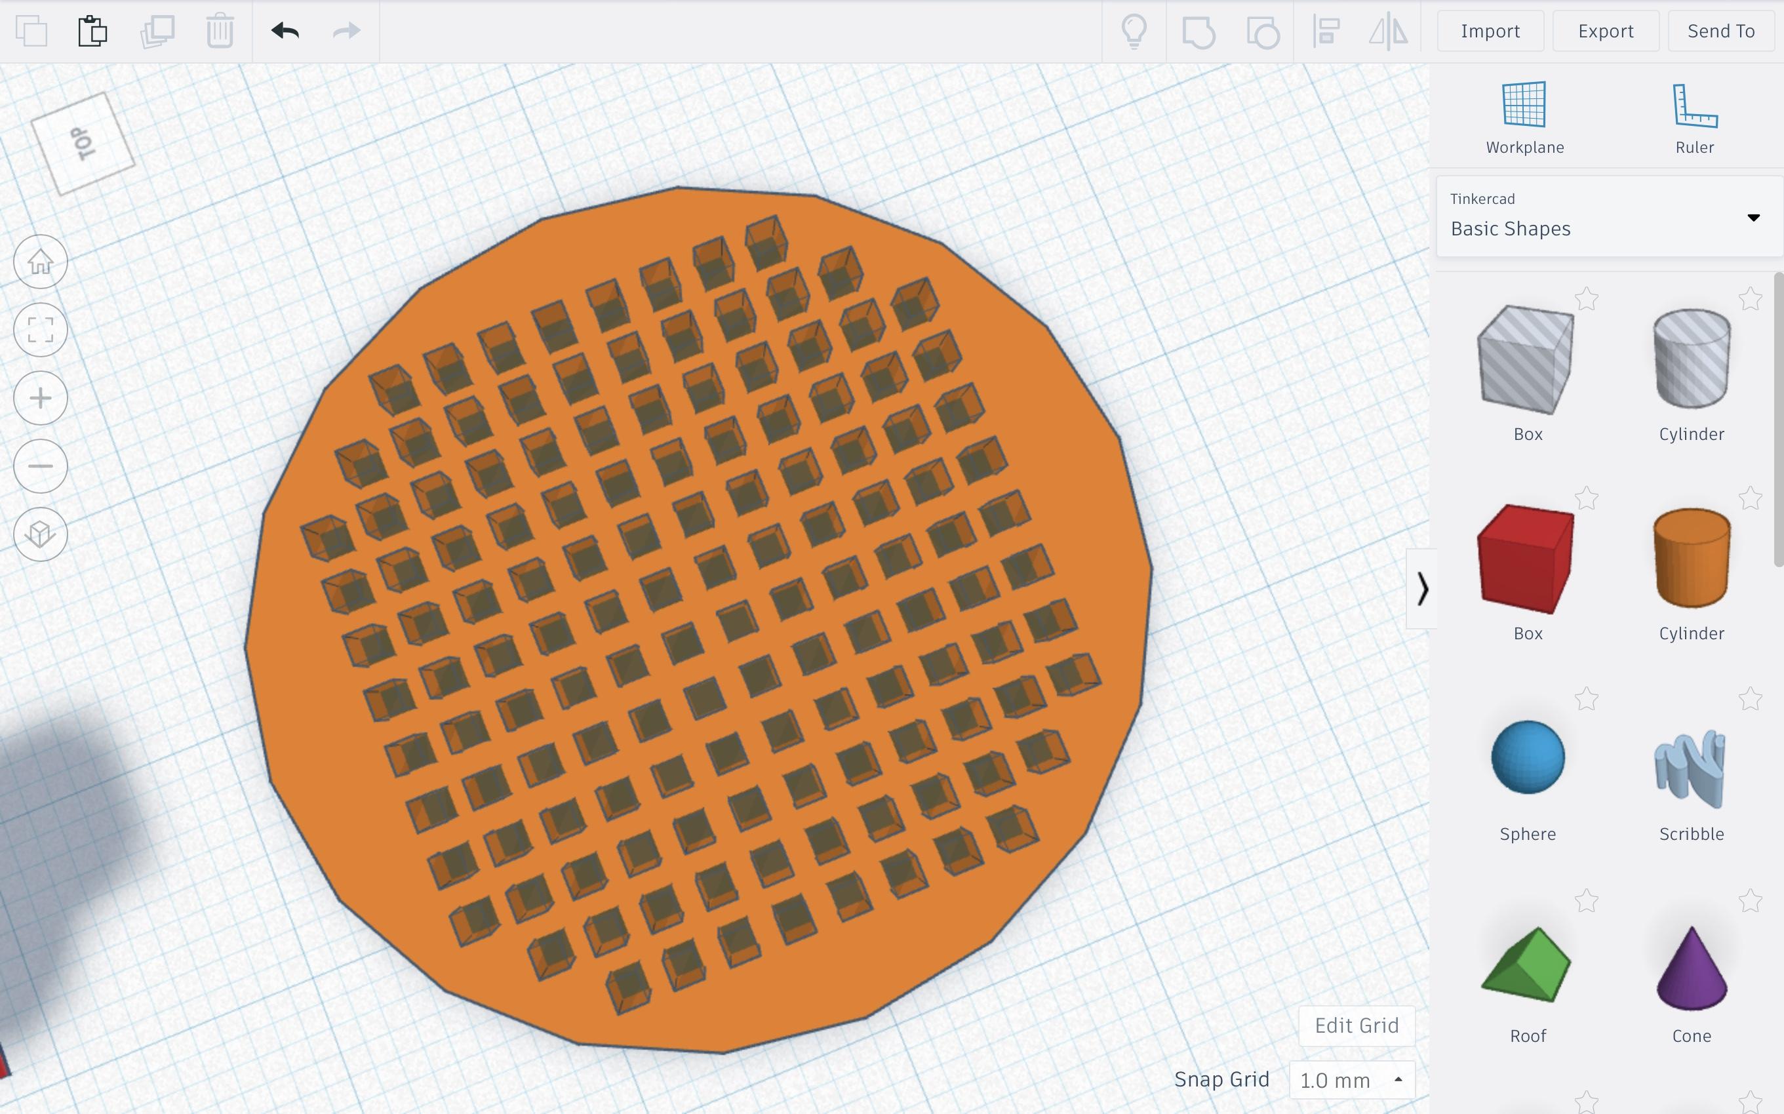Favorite the red Box with its star
The image size is (1784, 1114).
click(1587, 499)
